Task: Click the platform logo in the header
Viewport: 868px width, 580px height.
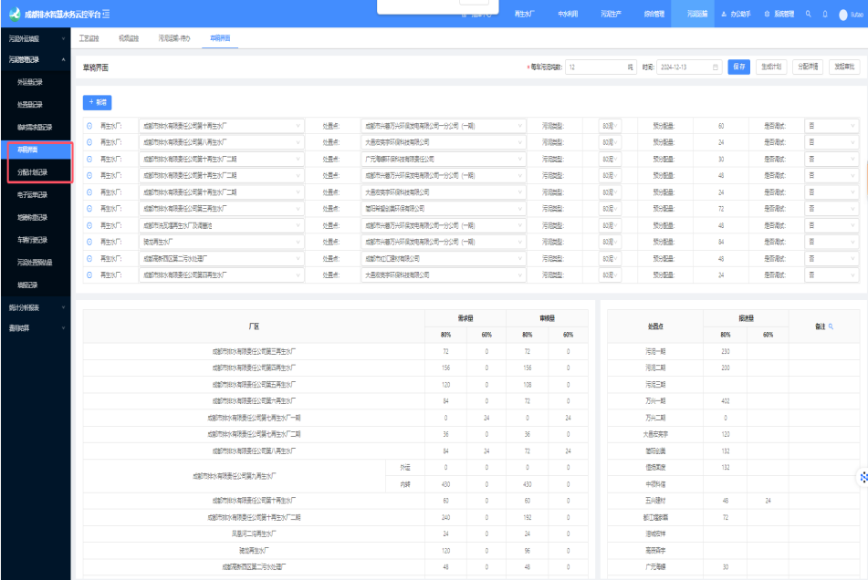Action: point(15,15)
